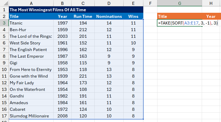Image resolution: width=221 pixels, height=122 pixels.
Task: Click the title cell 'The Most Winningest Films Of All Time'
Action: pos(76,10)
